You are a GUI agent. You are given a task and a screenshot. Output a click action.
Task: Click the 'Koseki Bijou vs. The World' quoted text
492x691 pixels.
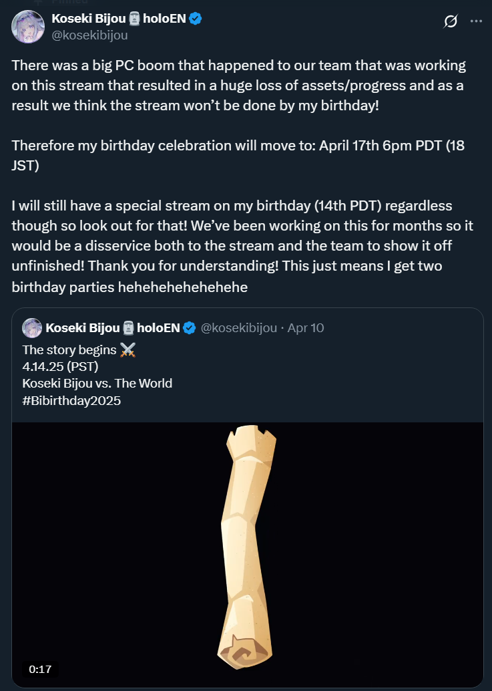click(97, 384)
